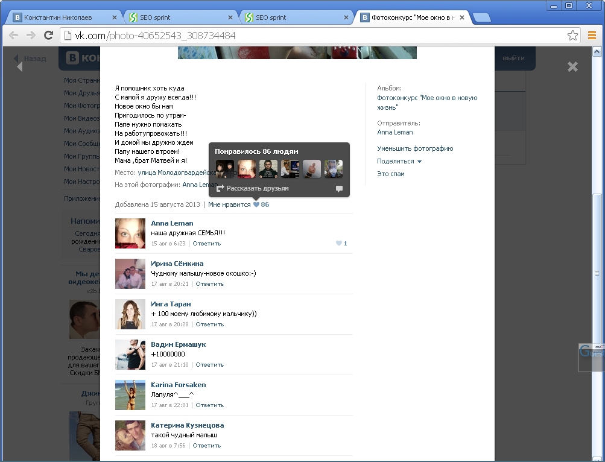Viewport: 605px width, 462px height.
Task: Click the 17 авг в 20:21 timestamp
Action: coord(169,284)
